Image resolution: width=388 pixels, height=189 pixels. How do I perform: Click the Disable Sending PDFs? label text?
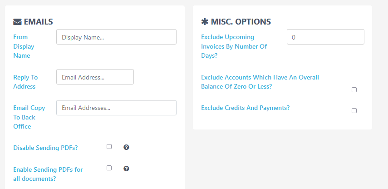[x=45, y=148]
